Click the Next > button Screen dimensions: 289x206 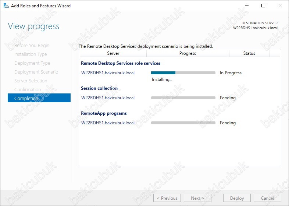point(197,198)
